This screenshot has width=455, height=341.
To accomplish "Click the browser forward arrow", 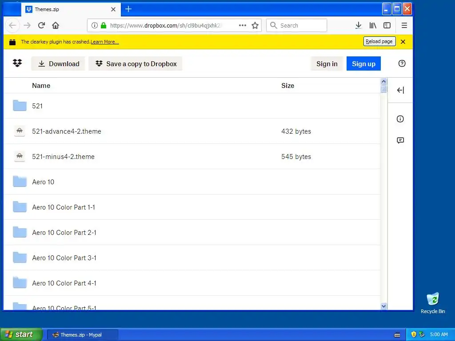I will [27, 25].
